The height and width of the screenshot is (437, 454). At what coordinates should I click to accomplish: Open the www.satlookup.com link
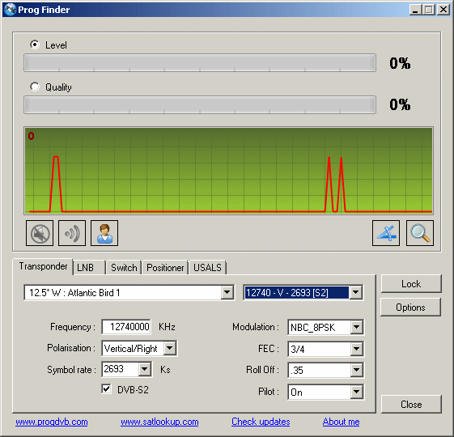159,422
